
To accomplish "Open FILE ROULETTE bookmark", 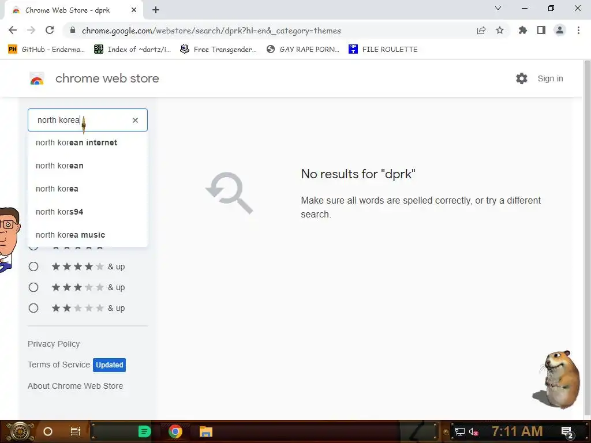I will coord(383,50).
